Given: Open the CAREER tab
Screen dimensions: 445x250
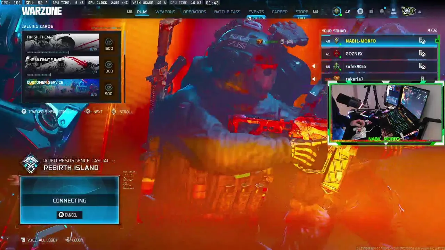Looking at the screenshot, I should tap(280, 12).
